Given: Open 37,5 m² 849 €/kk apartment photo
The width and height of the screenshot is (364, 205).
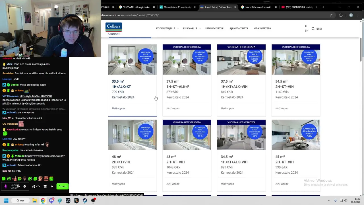Looking at the screenshot, I should click(x=241, y=60).
